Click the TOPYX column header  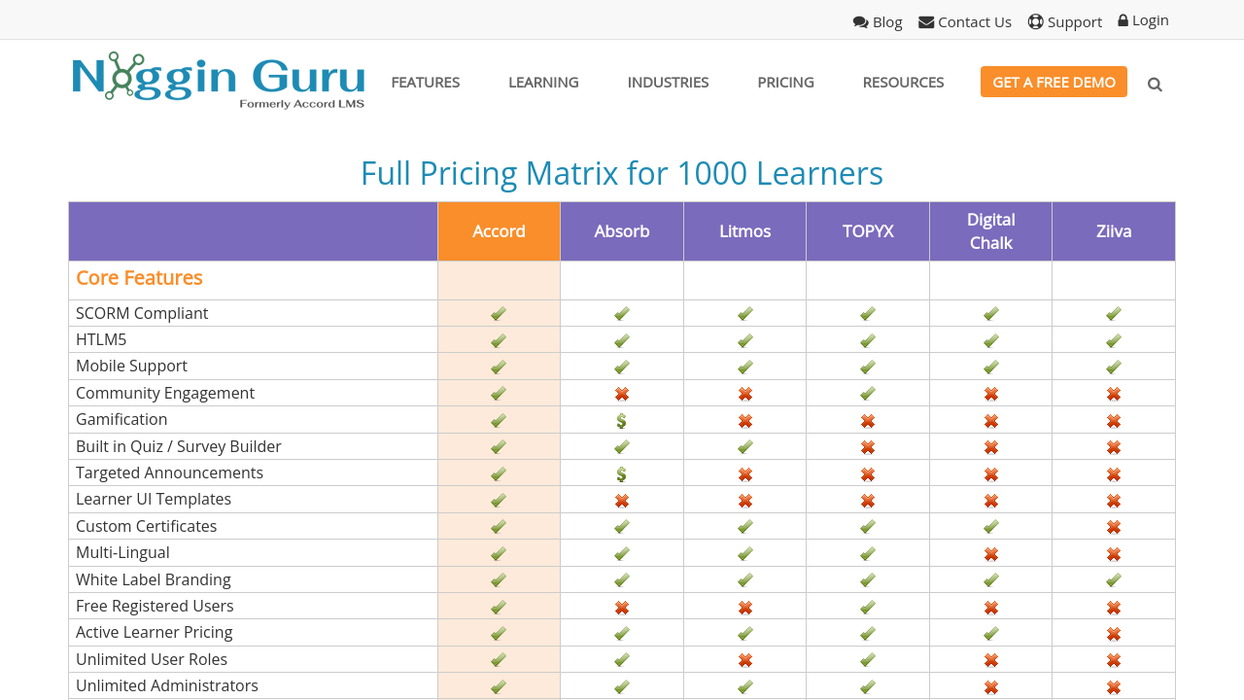coord(868,231)
